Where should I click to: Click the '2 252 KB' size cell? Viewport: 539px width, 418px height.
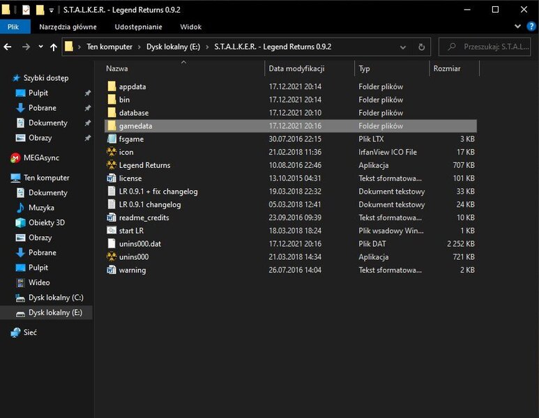pyautogui.click(x=461, y=244)
